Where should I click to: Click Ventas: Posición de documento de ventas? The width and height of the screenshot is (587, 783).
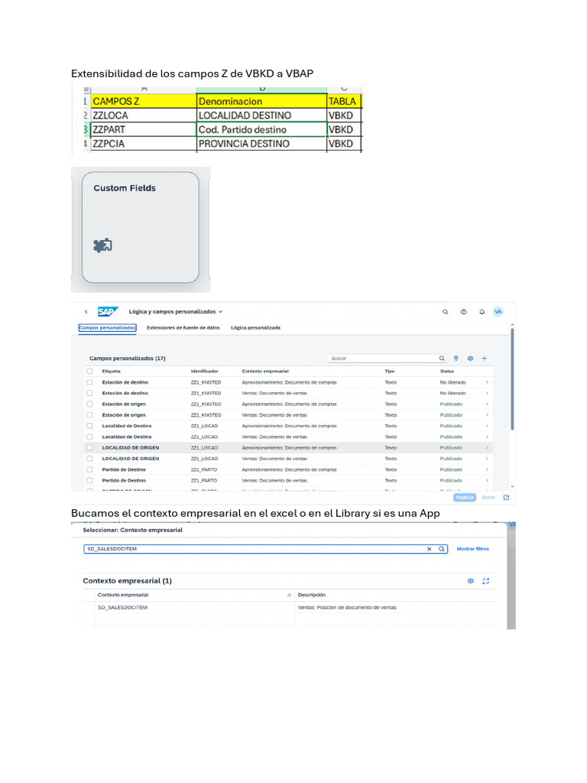click(347, 607)
